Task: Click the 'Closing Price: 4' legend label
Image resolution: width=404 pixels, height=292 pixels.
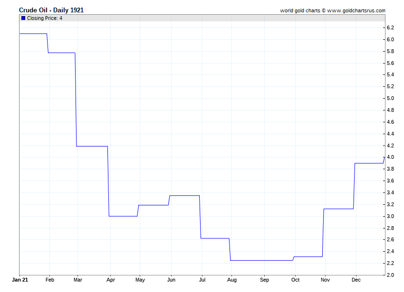Action: click(x=45, y=18)
